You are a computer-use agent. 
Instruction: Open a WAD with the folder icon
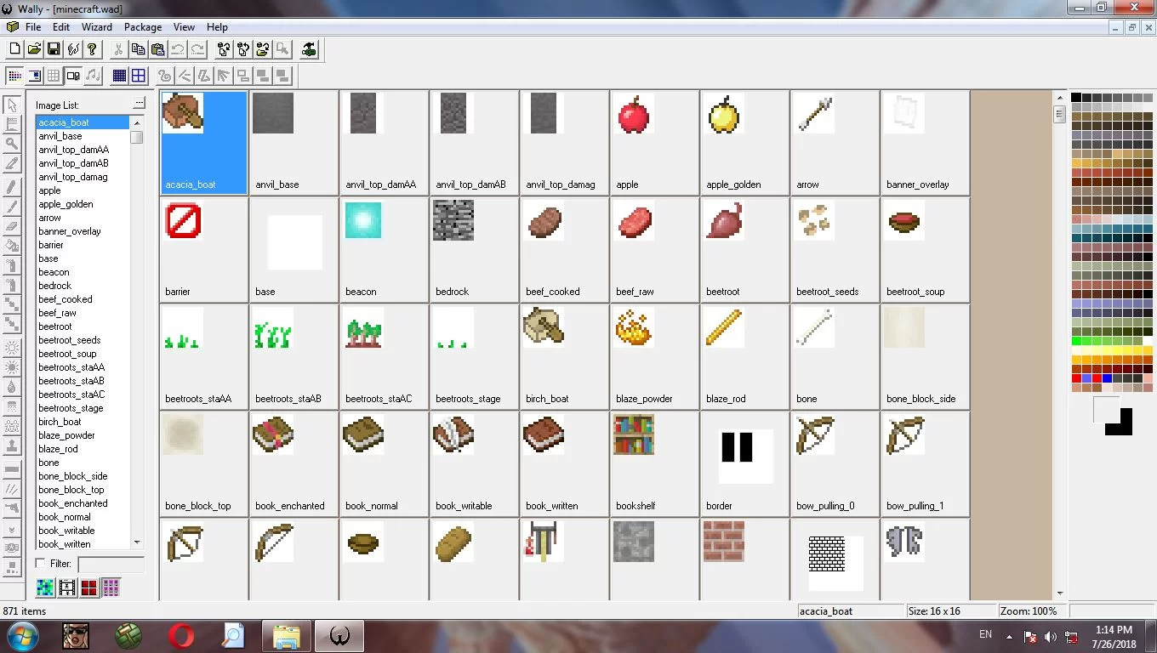[x=34, y=49]
